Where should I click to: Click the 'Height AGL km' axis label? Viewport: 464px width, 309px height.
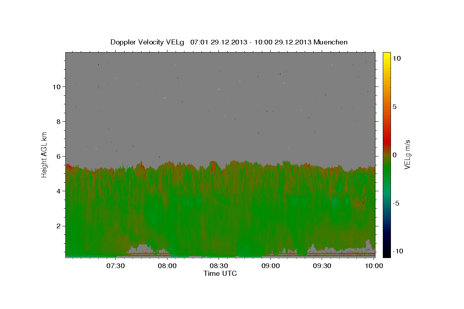tap(44, 154)
